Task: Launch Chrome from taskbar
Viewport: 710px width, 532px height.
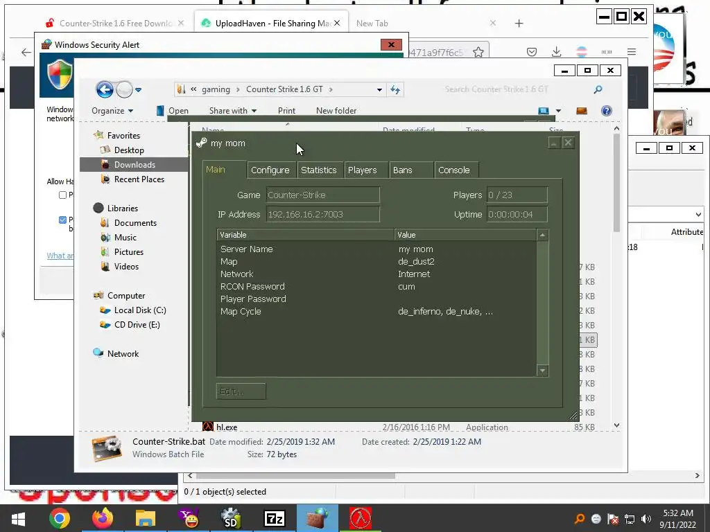Action: pyautogui.click(x=60, y=519)
